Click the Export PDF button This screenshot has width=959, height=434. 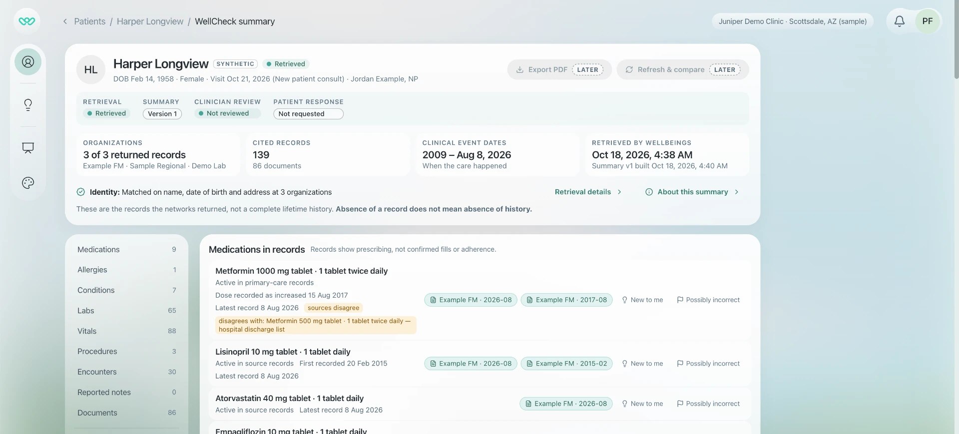pos(559,69)
